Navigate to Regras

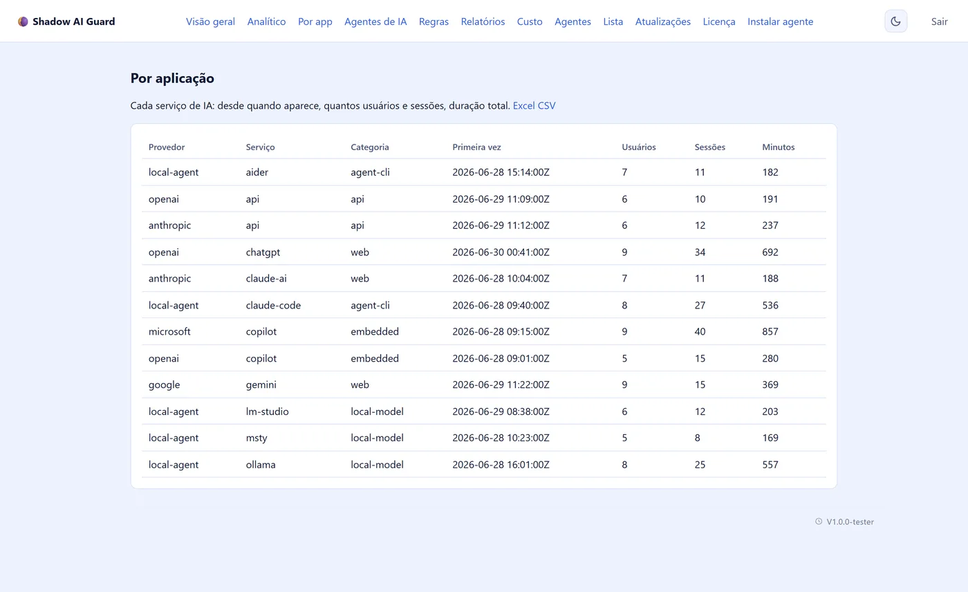(x=434, y=21)
